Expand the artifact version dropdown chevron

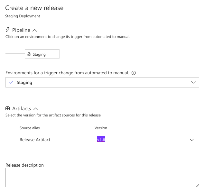pos(192,140)
